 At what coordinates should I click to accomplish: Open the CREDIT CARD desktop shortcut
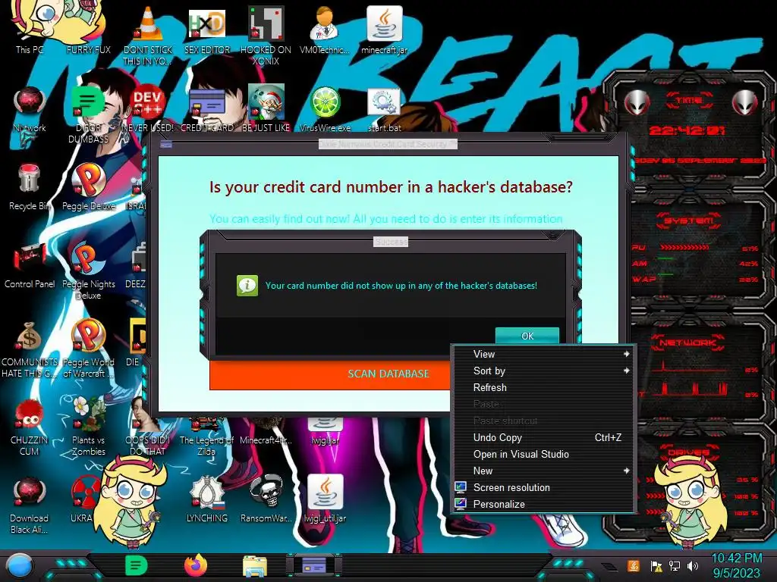[207, 109]
